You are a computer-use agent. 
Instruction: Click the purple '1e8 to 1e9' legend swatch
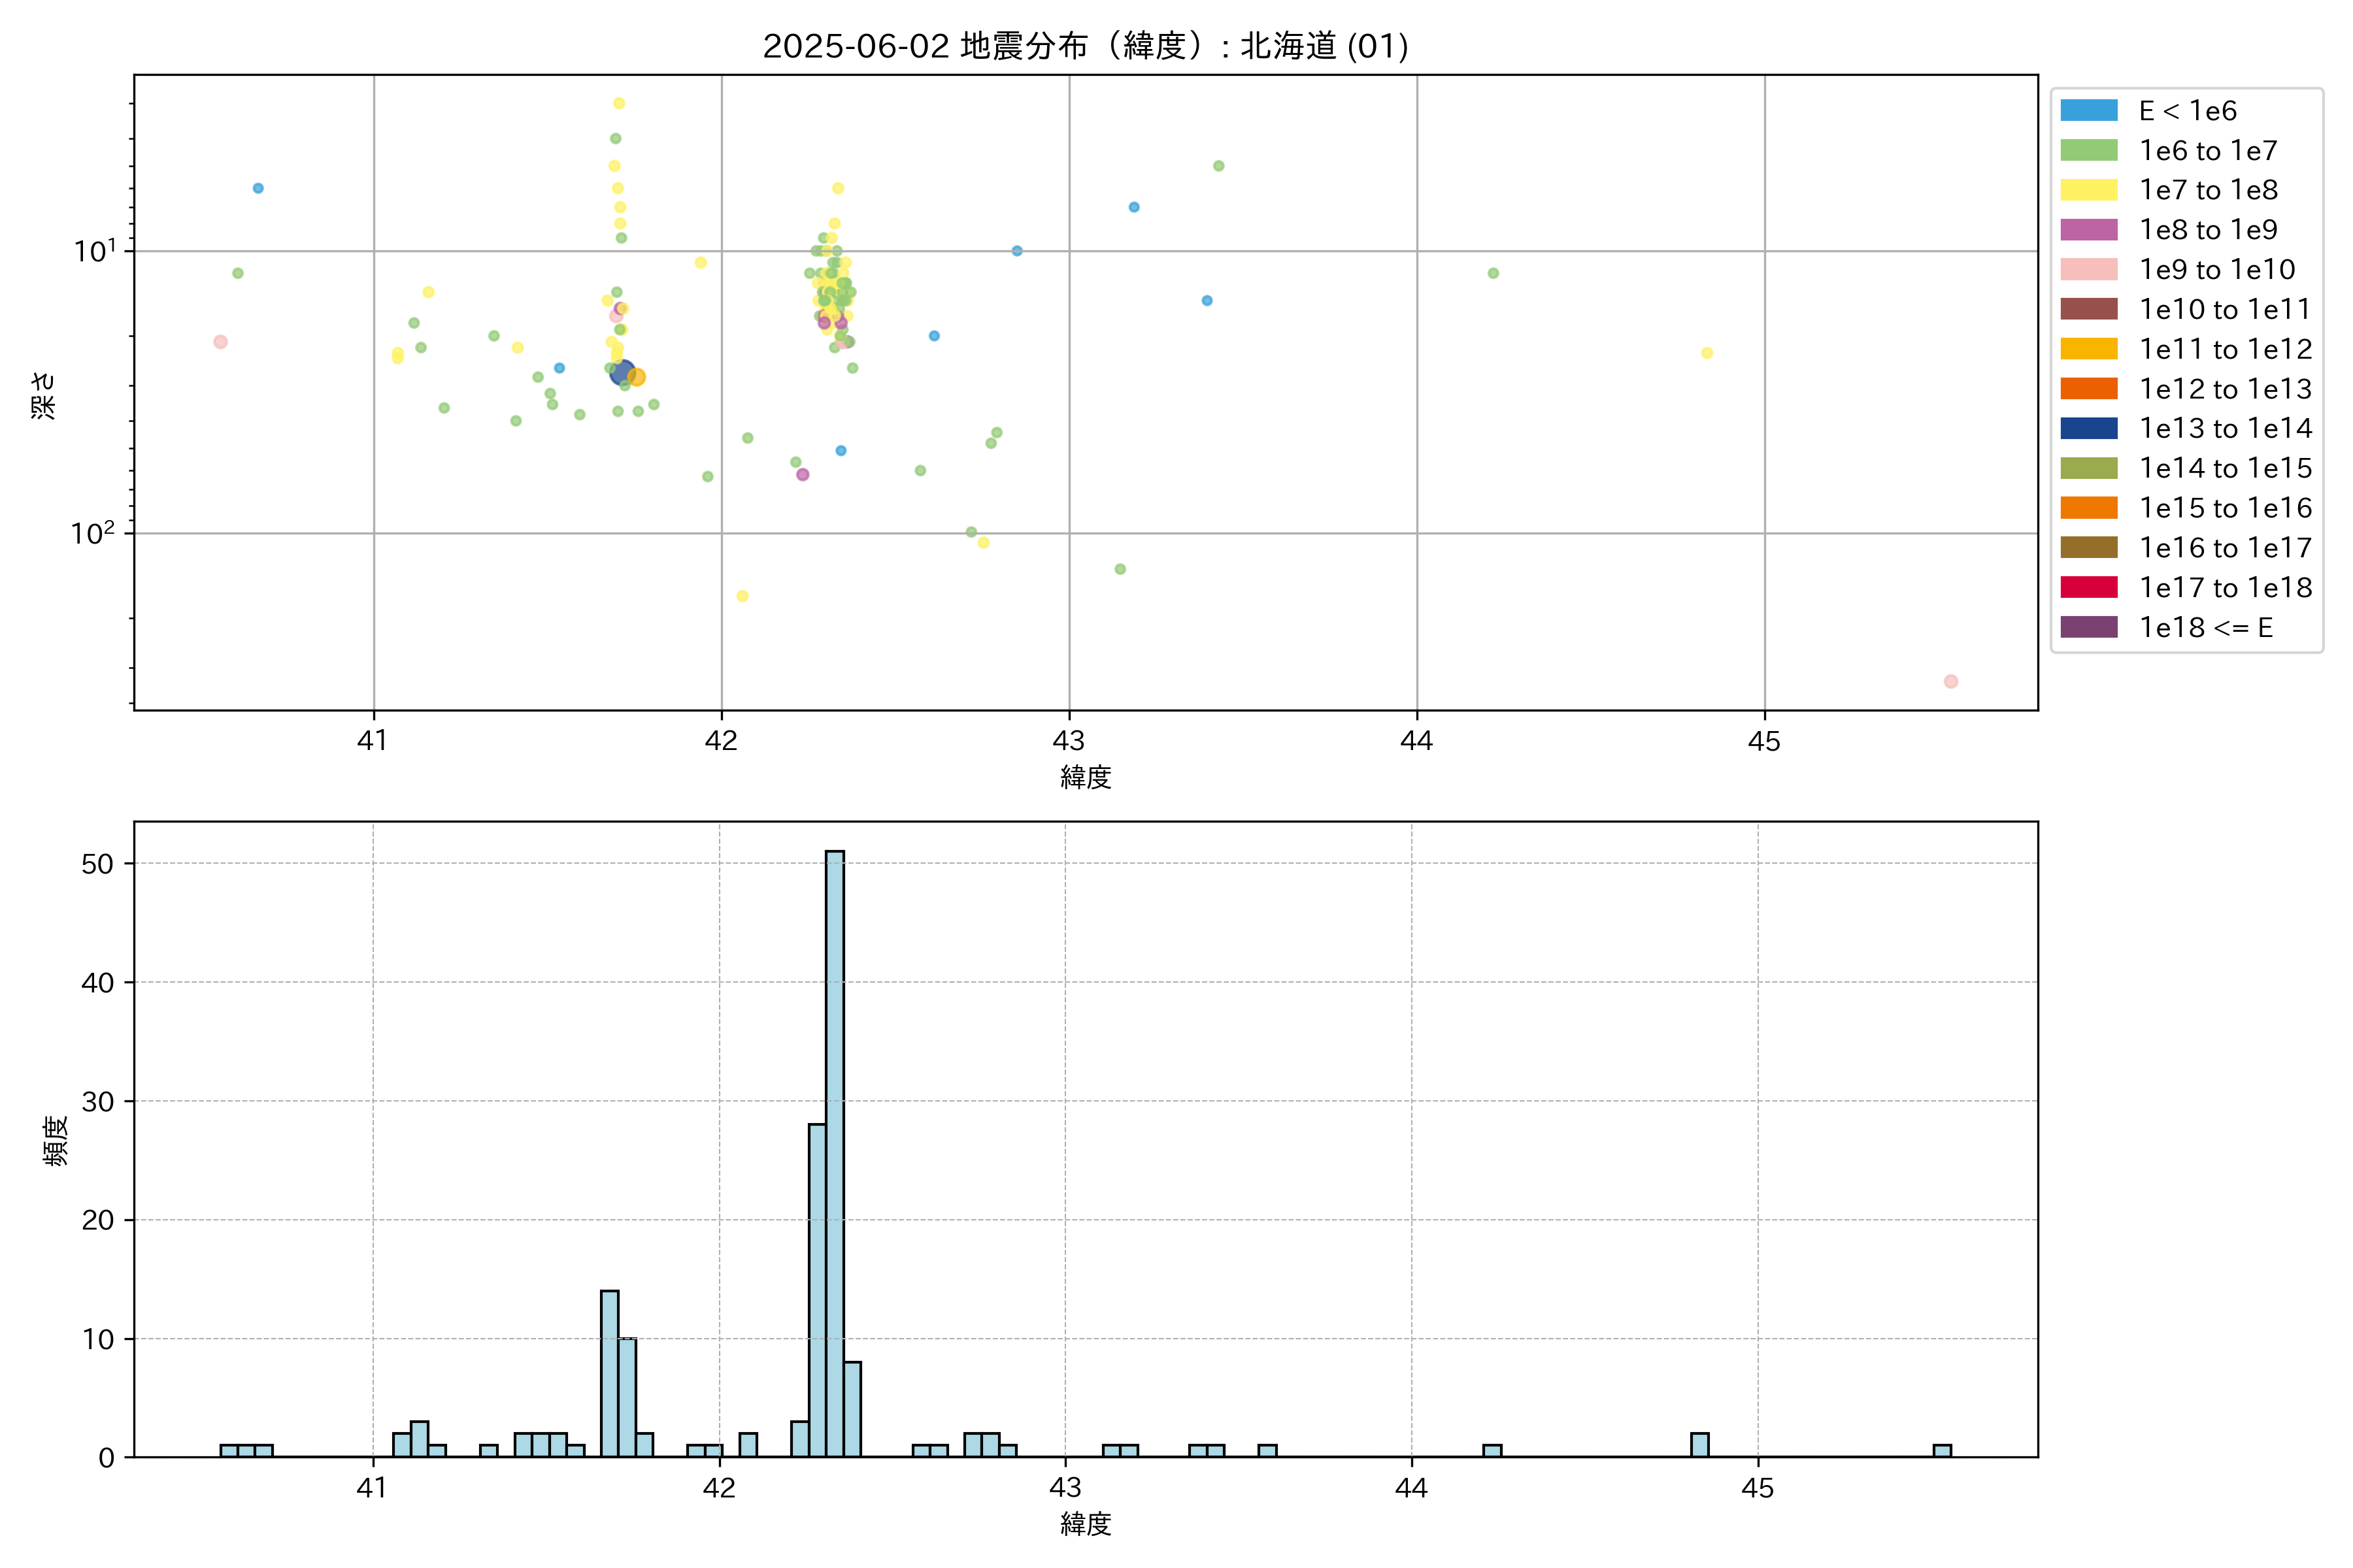[2088, 230]
